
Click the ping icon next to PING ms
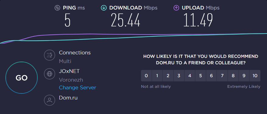click(57, 8)
